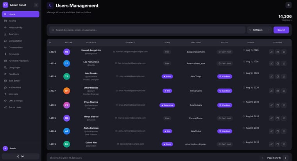This screenshot has width=297, height=161.
Task: Toggle Can't Host status for Hannah Bergström
Action: pos(225,52)
